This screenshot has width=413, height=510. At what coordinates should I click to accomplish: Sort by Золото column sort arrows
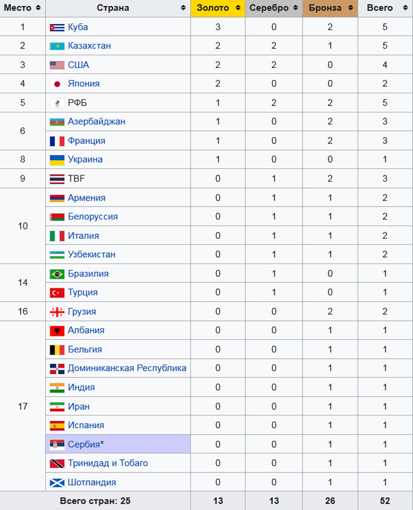238,8
